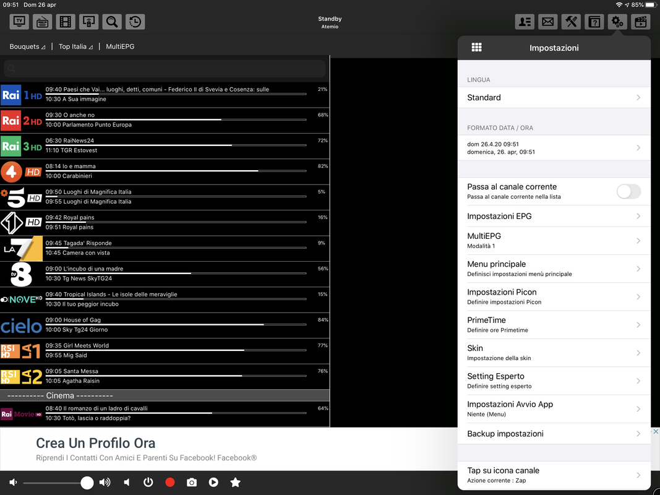Open the PrimeTime setting

click(x=554, y=324)
